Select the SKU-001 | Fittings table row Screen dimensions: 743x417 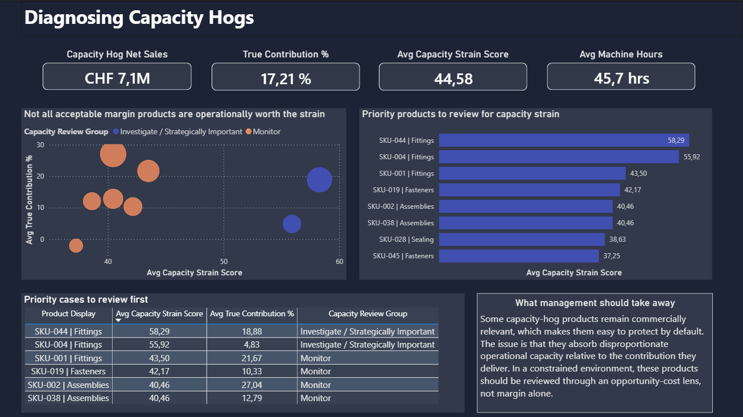tap(68, 358)
